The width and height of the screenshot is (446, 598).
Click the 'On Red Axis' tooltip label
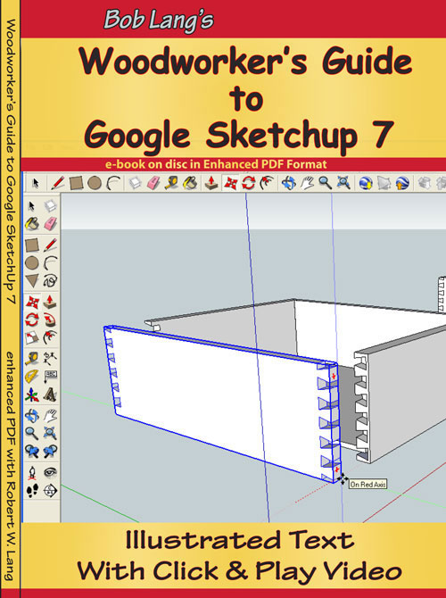point(368,485)
